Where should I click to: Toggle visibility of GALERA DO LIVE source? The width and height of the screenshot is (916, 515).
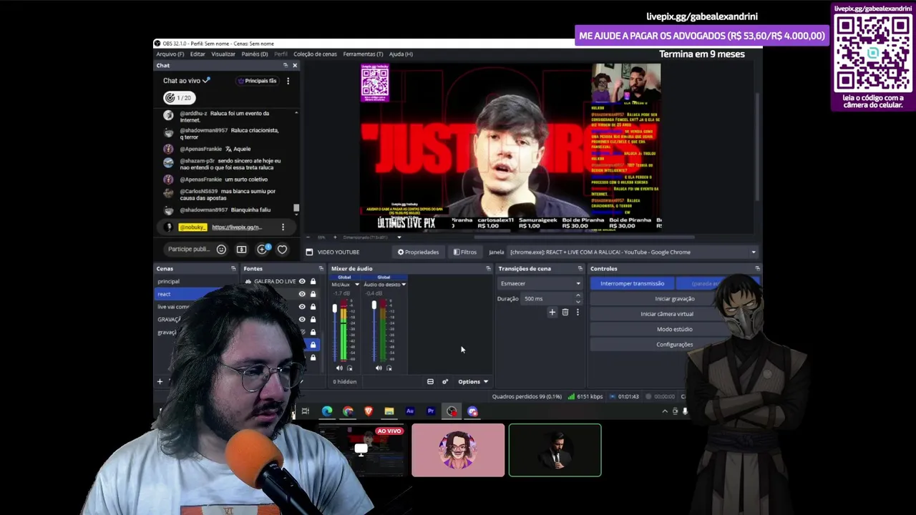pos(302,281)
